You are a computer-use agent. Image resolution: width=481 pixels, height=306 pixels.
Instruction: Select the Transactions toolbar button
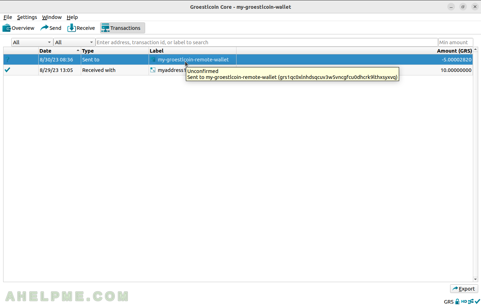[122, 28]
